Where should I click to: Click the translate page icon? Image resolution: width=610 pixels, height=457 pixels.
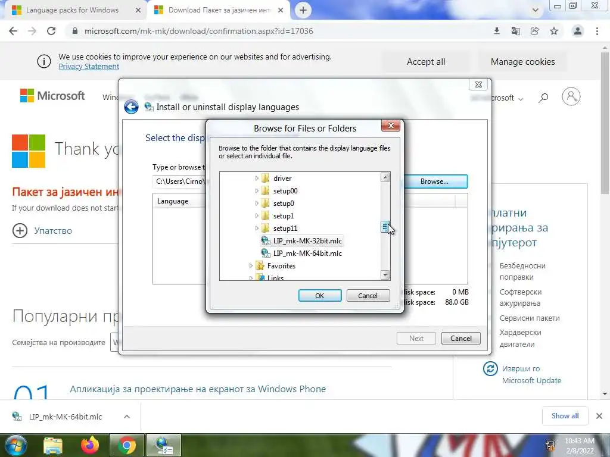point(516,31)
